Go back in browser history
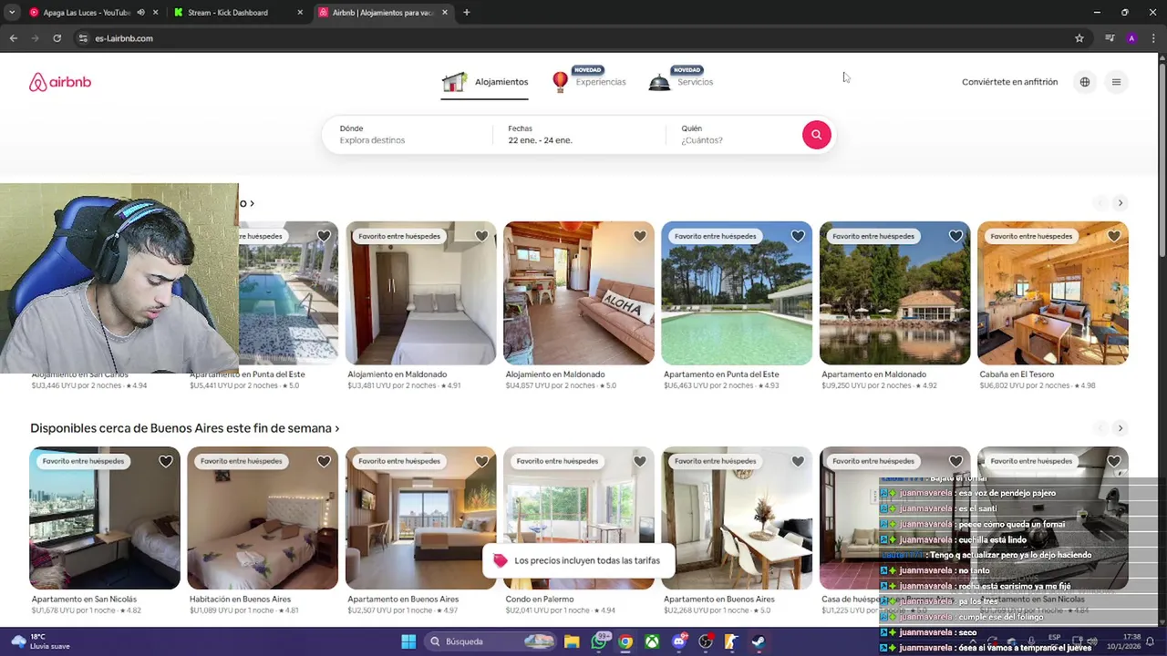Screen dimensions: 1167x656 click(13, 38)
